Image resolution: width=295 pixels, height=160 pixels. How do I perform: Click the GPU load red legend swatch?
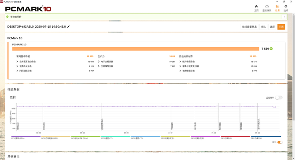click(236, 136)
